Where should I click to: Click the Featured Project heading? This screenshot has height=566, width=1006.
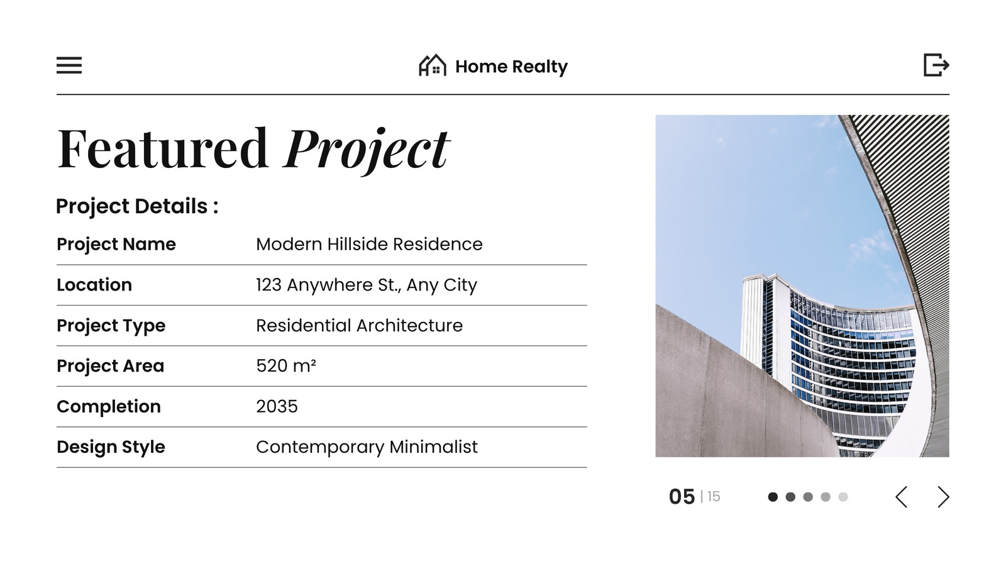pos(253,149)
